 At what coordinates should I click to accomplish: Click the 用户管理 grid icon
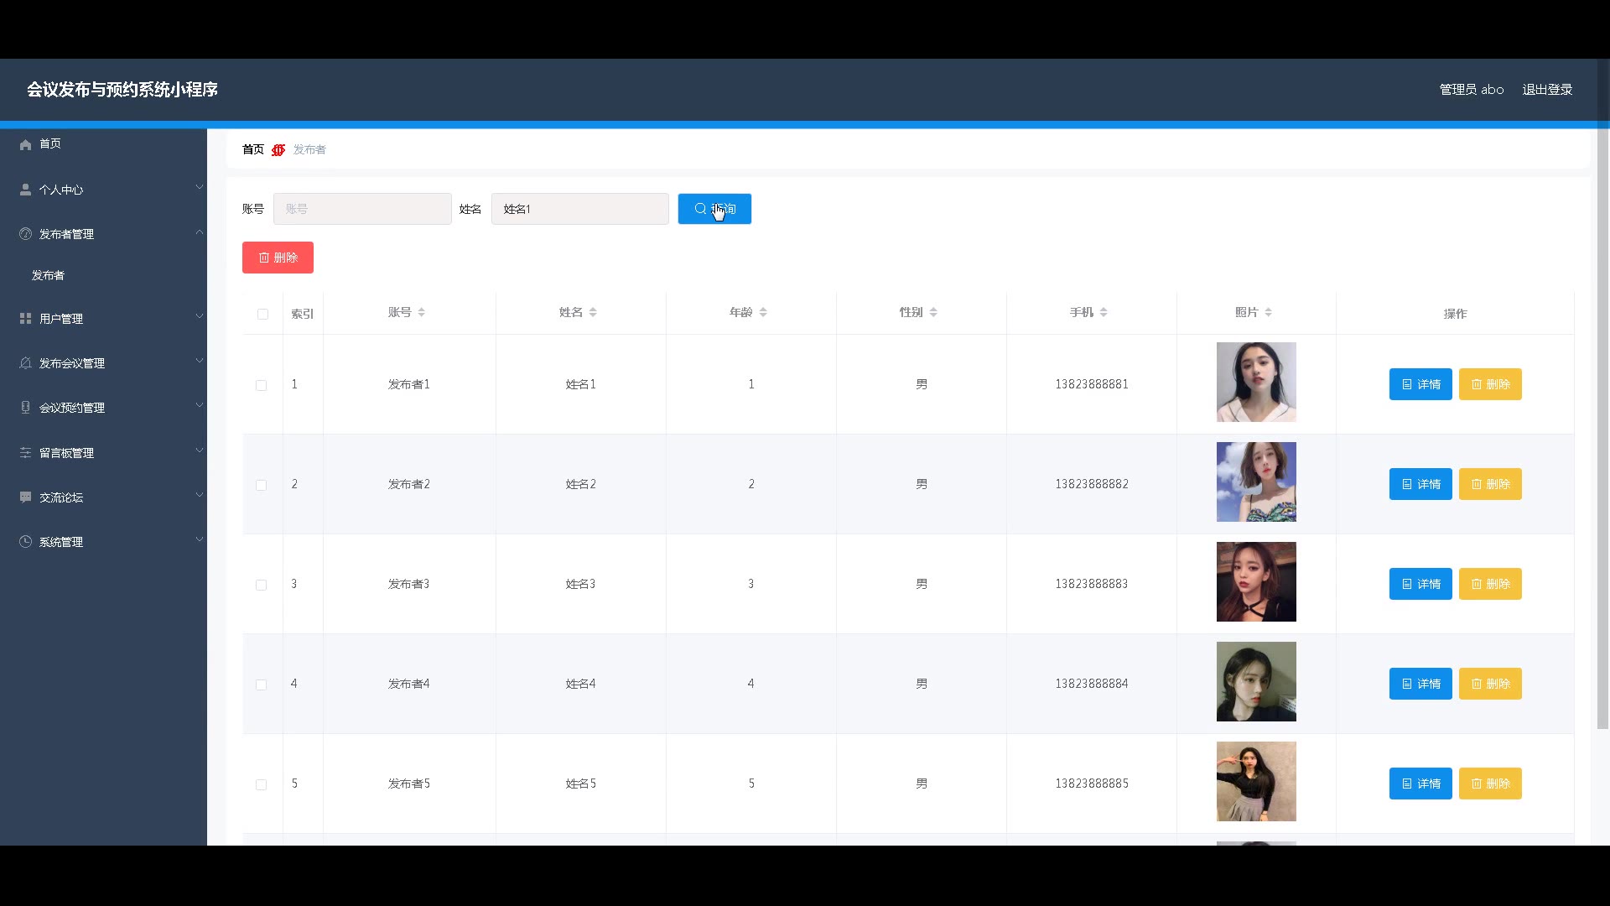pyautogui.click(x=25, y=319)
